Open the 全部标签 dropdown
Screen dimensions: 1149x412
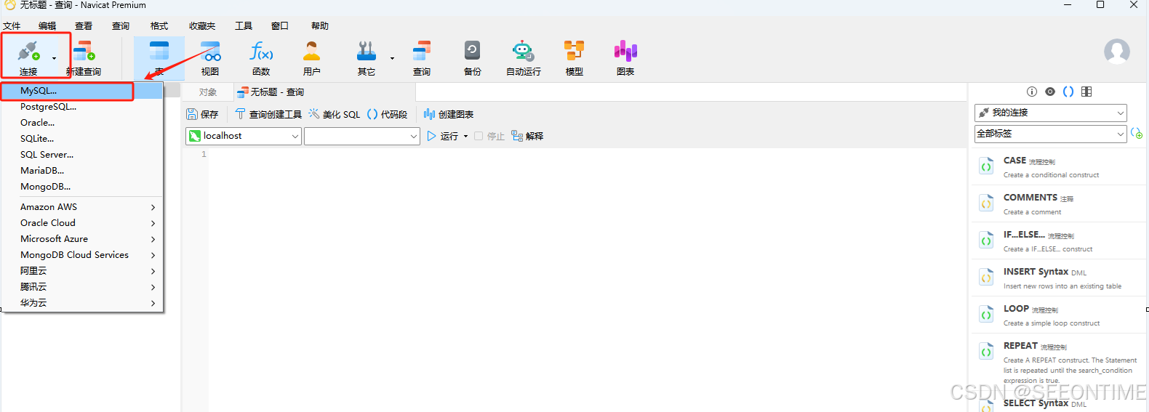[1051, 134]
